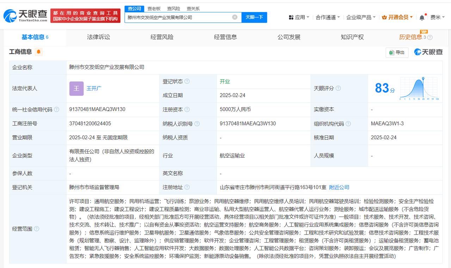This screenshot has width=451, height=268.
Task: Click the help icon next to 注册资本
Action: click(187, 110)
